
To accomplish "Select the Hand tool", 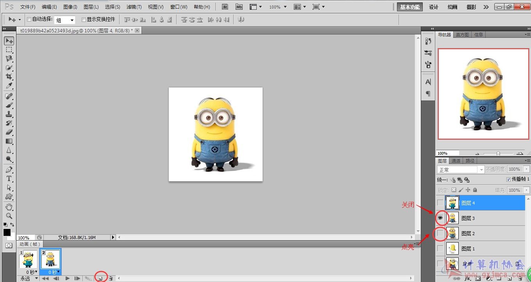I will (x=9, y=207).
